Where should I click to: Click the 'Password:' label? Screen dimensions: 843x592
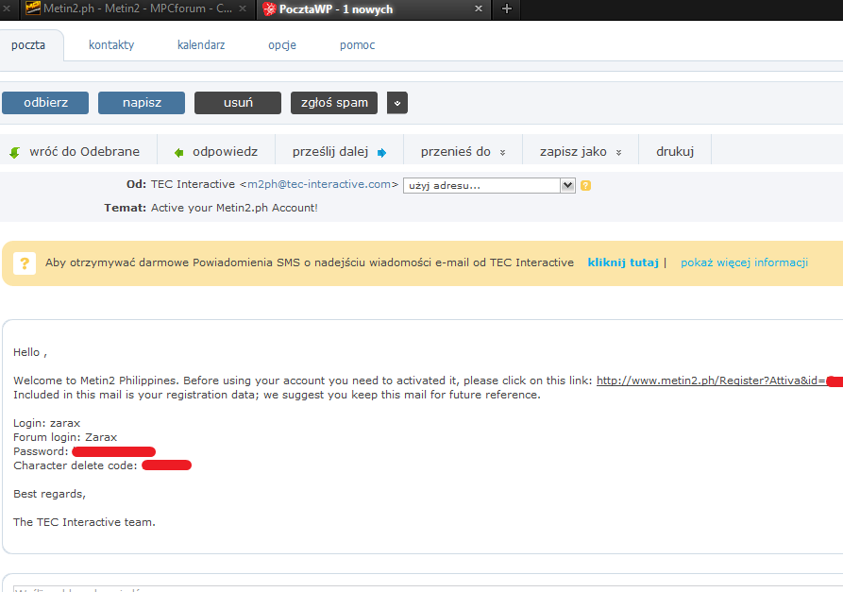[x=41, y=451]
